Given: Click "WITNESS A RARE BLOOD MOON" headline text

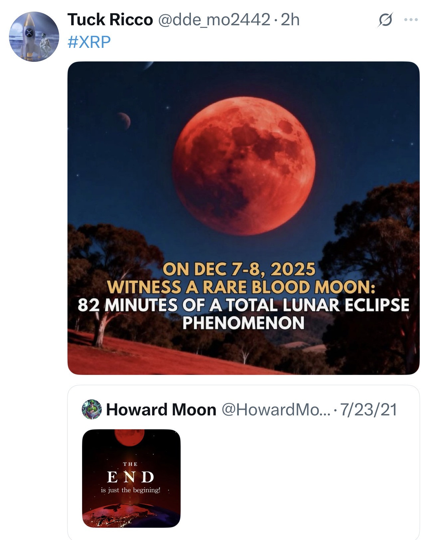Looking at the screenshot, I should click(x=242, y=287).
